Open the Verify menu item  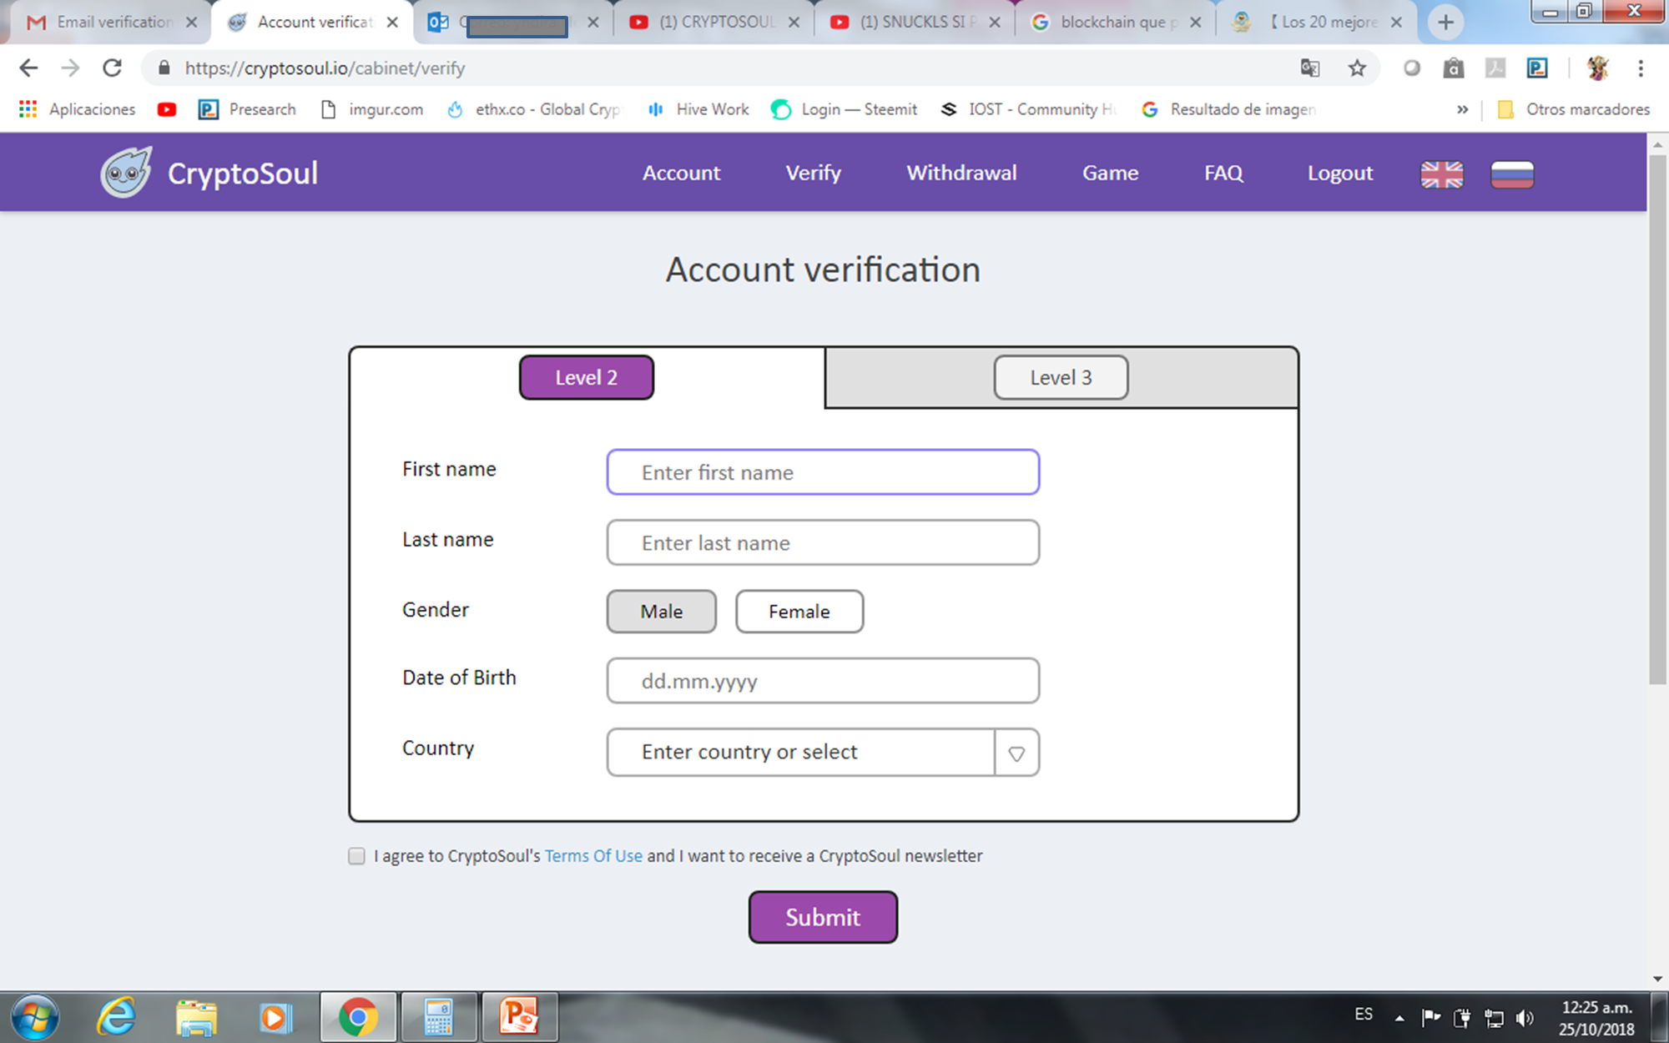[x=814, y=173]
